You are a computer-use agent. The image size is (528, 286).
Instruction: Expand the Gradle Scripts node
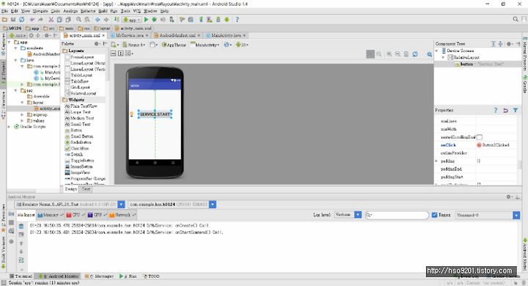coord(9,127)
